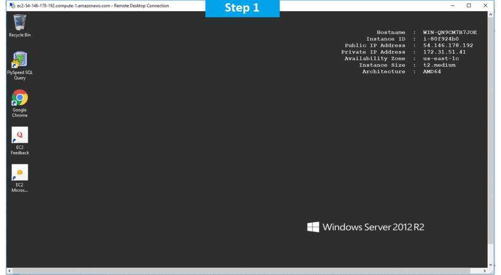Click the Instance Size value t2.medium
The image size is (501, 275).
point(439,65)
